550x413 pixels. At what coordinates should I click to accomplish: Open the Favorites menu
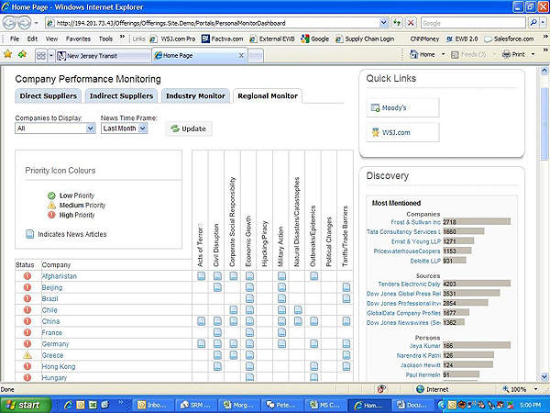tap(78, 39)
